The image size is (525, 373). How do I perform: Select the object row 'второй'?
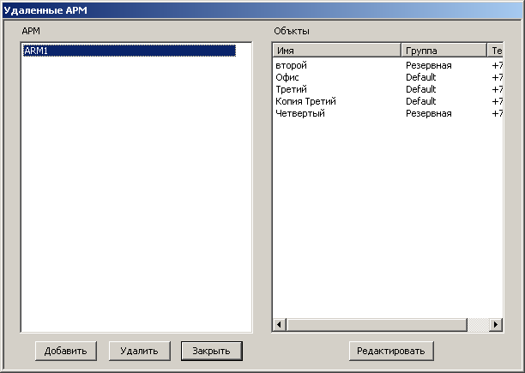tap(388, 65)
